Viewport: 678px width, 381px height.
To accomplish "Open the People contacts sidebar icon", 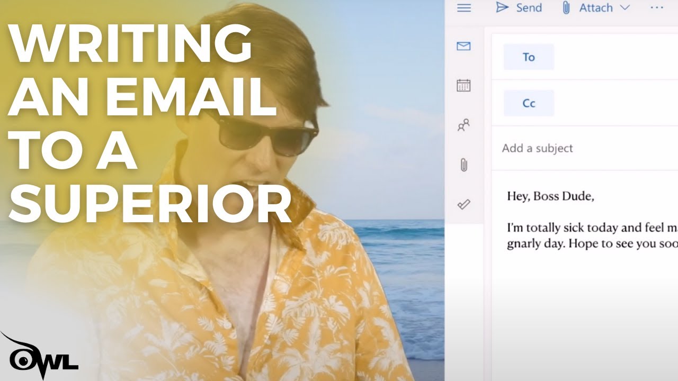I will pos(463,125).
